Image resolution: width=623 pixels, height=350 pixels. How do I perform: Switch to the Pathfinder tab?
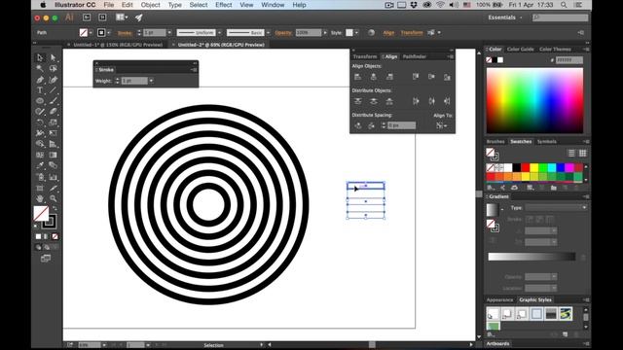[x=414, y=56]
